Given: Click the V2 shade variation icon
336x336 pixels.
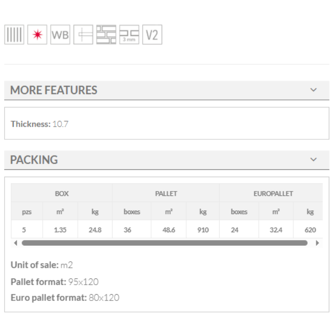Looking at the screenshot, I should 152,35.
